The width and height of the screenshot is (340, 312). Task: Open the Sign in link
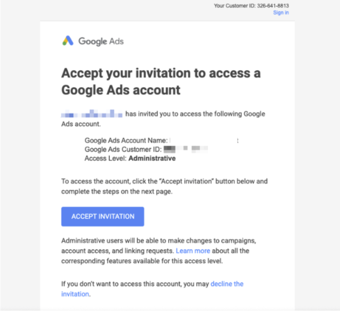pos(281,13)
